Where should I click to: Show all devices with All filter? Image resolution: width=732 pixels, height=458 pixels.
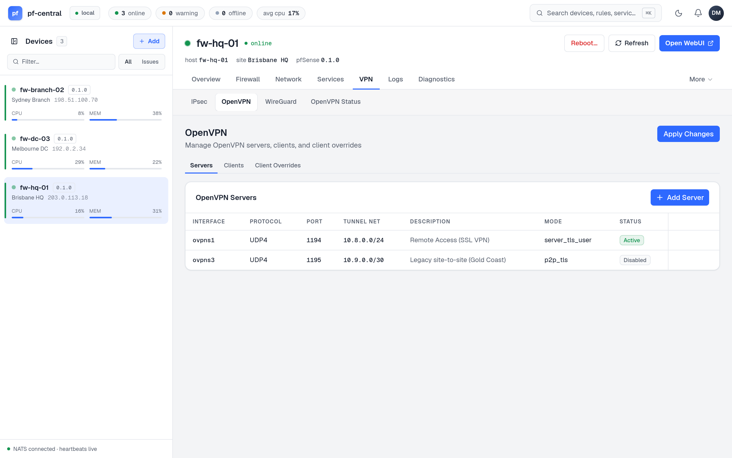pos(128,62)
